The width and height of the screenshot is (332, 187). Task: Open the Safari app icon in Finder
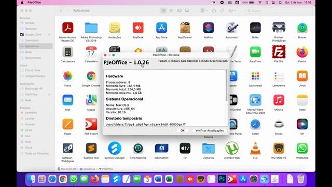pyautogui.click(x=255, y=124)
